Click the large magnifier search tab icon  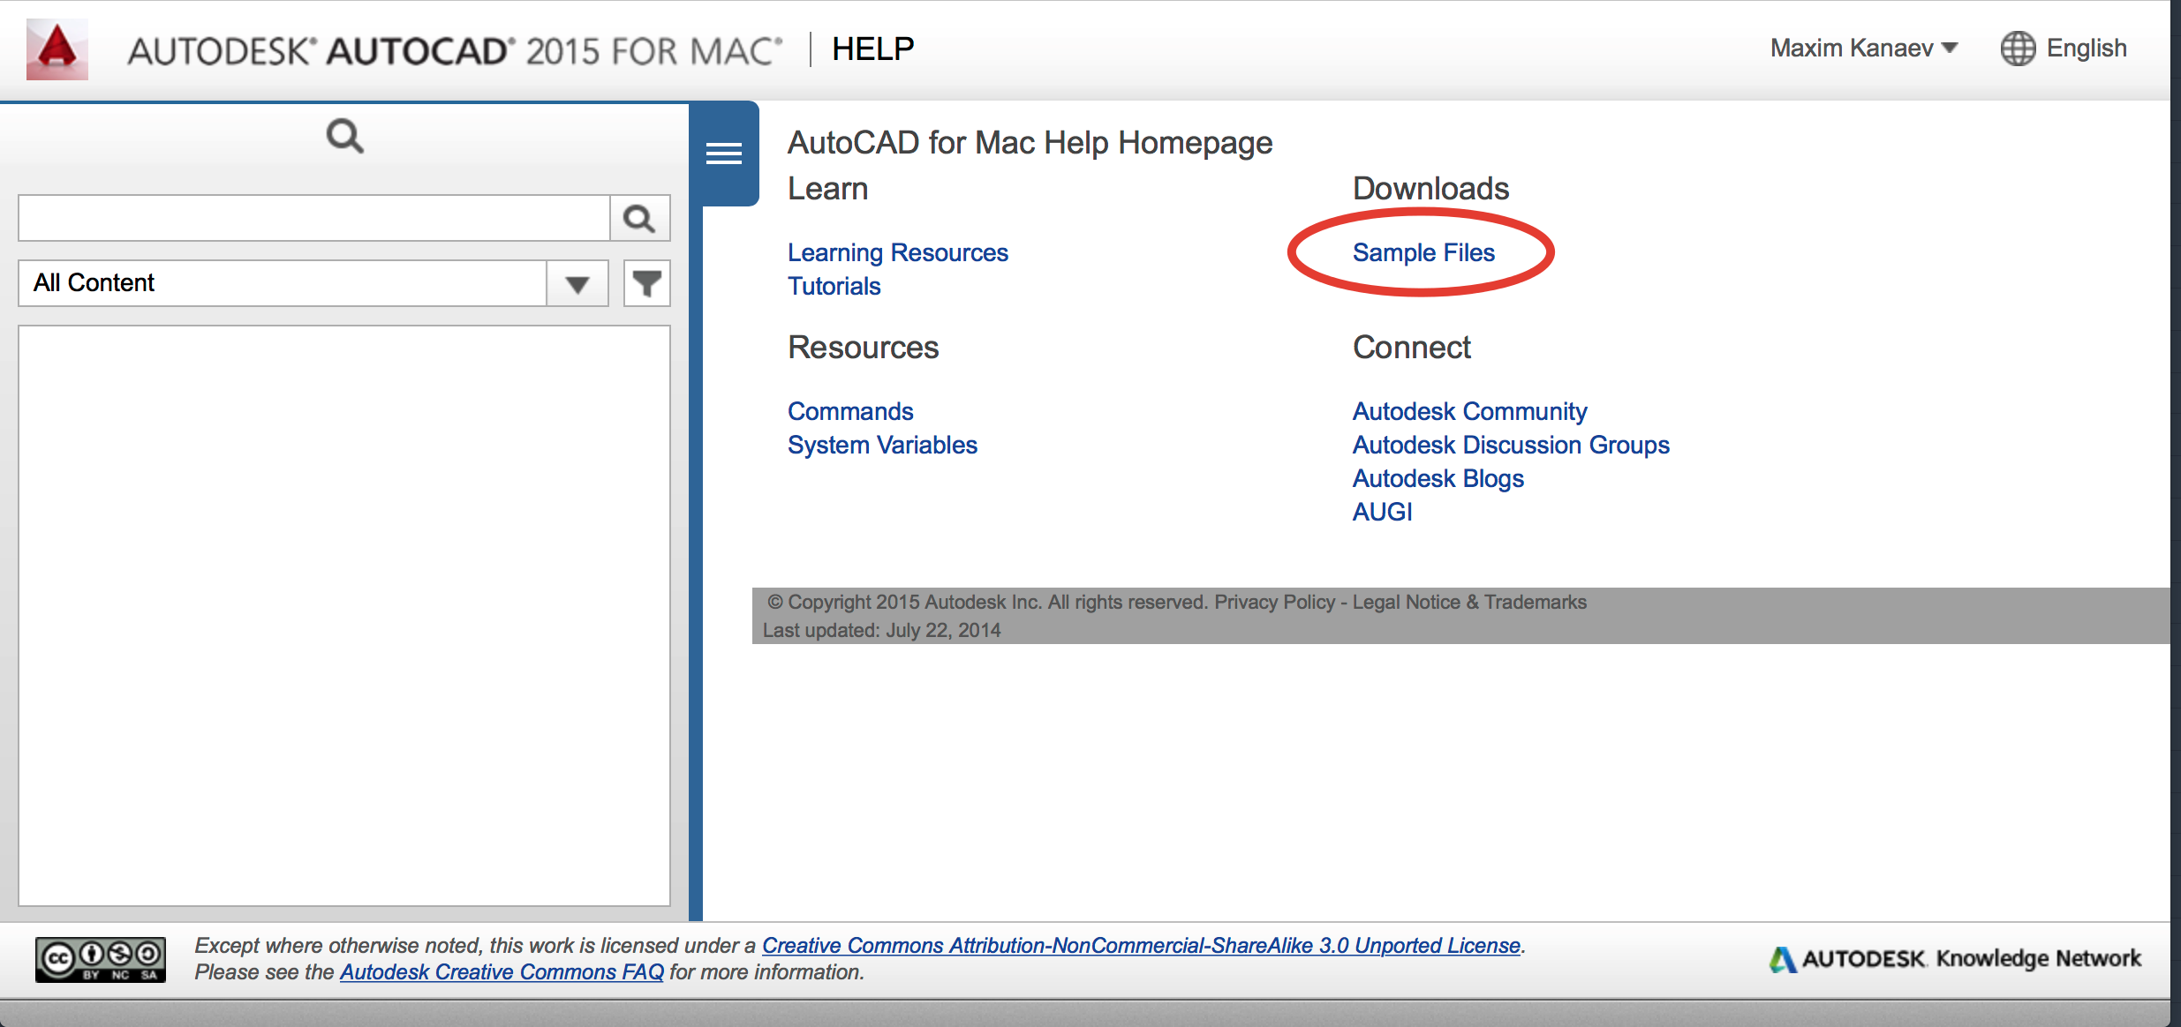coord(344,137)
